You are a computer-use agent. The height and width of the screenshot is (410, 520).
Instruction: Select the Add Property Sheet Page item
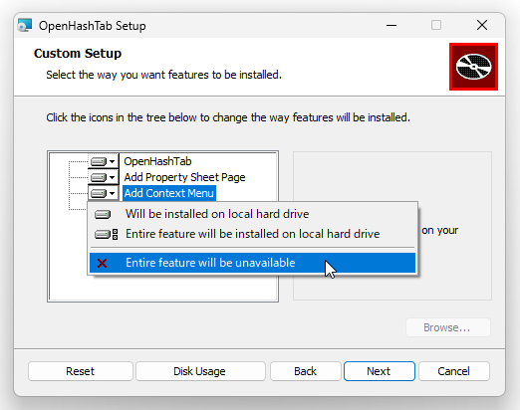click(184, 177)
